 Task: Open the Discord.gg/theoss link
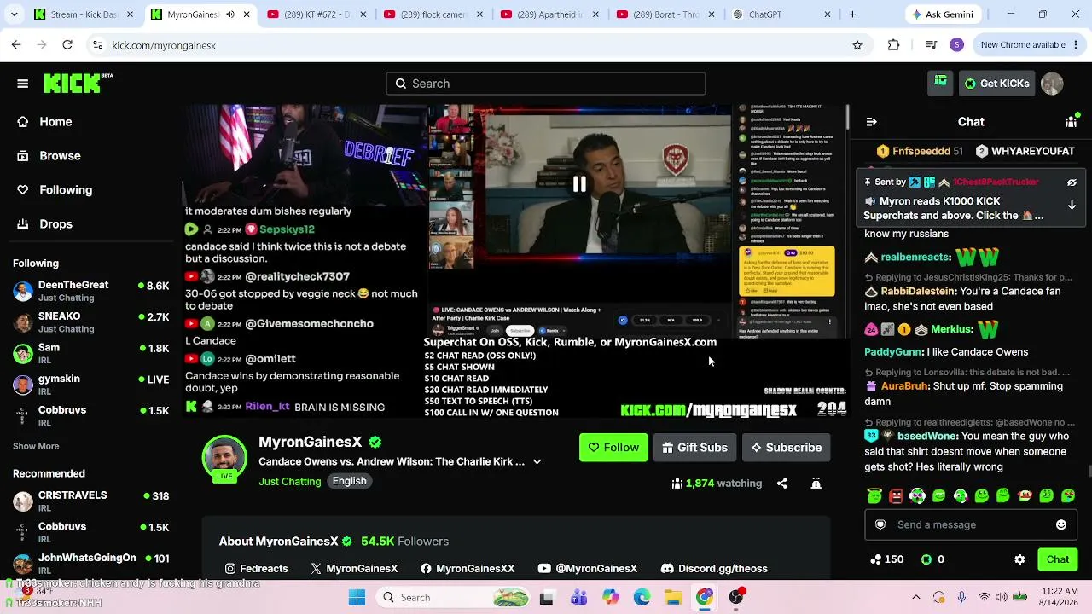pyautogui.click(x=714, y=569)
